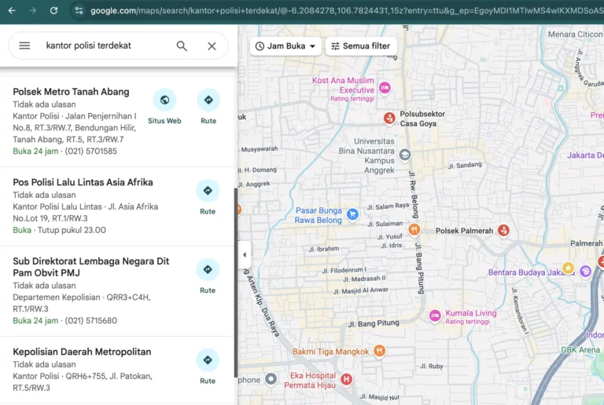Click the results list scrollbar

tap(234, 283)
